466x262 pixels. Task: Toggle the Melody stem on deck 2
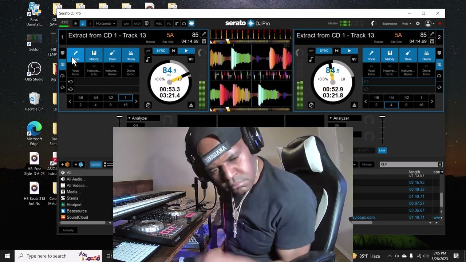pos(390,55)
